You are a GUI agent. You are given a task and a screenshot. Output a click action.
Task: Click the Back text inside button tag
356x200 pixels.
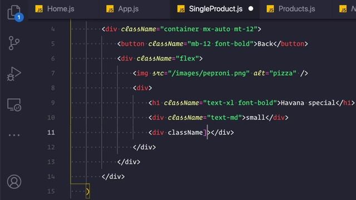pyautogui.click(x=265, y=44)
